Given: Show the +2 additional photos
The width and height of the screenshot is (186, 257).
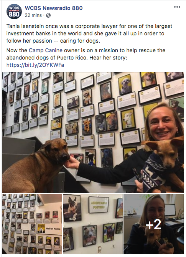Looking at the screenshot, I should (154, 224).
